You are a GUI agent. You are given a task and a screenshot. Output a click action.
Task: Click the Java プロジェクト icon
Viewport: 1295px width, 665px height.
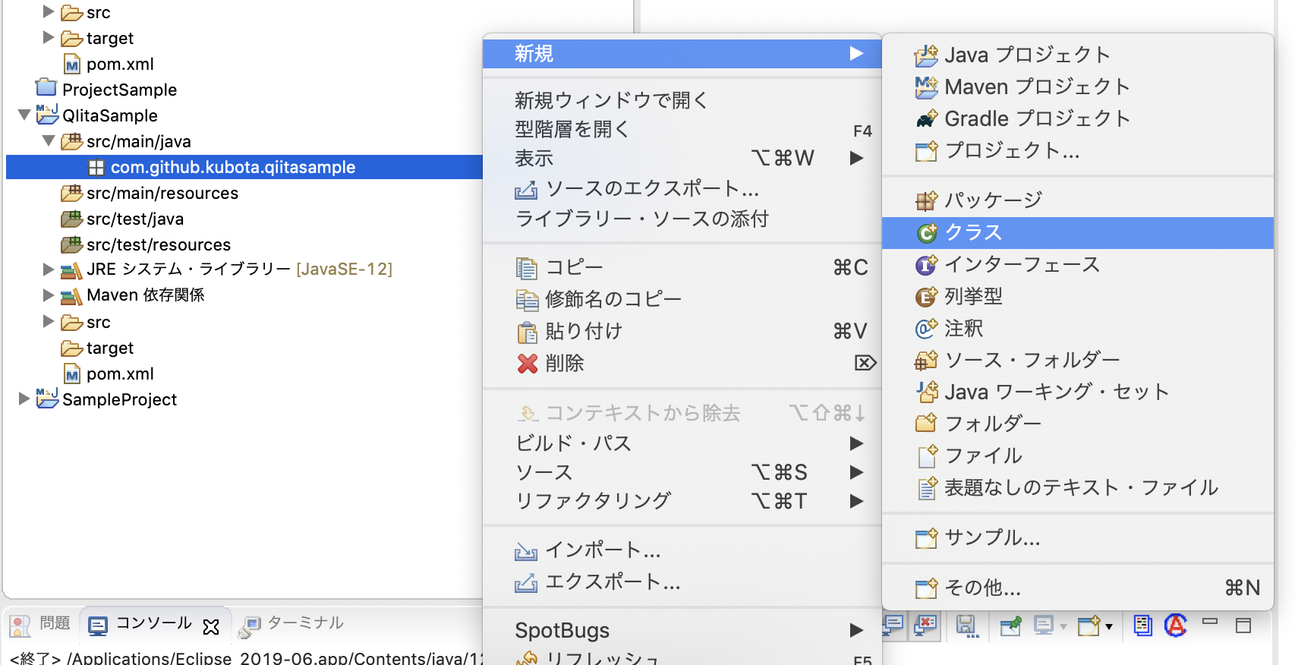coord(926,55)
